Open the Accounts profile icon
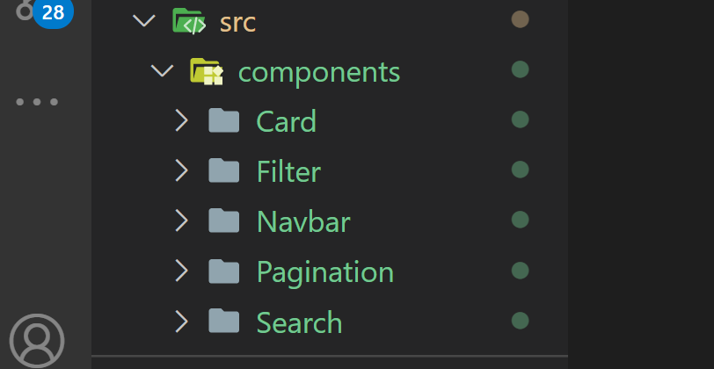The image size is (714, 369). (x=36, y=340)
